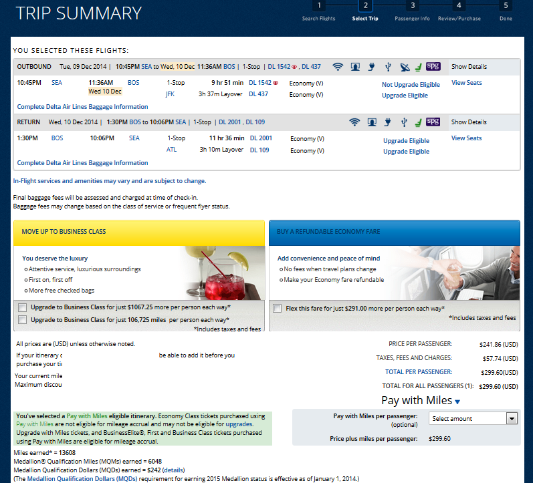Click the SPG badge on outbound flight
This screenshot has width=533, height=483.
(433, 66)
